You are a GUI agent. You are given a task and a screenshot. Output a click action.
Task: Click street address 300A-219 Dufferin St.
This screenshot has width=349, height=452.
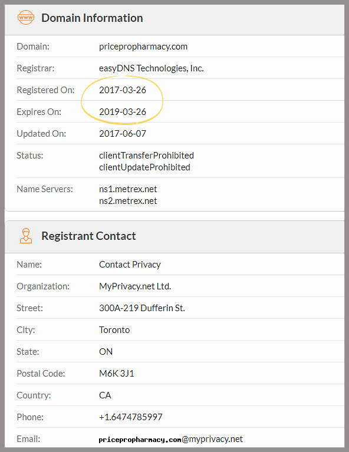tap(142, 308)
